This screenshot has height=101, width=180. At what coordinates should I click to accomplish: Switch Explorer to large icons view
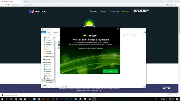[x=145, y=87]
